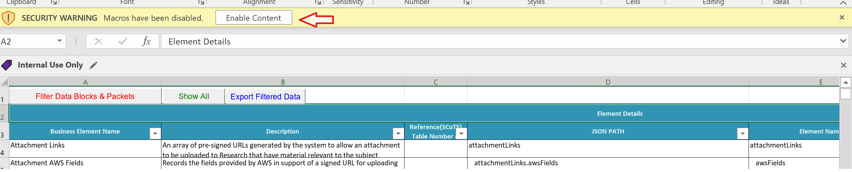This screenshot has width=852, height=172.
Task: Click the vertical scrollbar thumb
Action: click(846, 94)
